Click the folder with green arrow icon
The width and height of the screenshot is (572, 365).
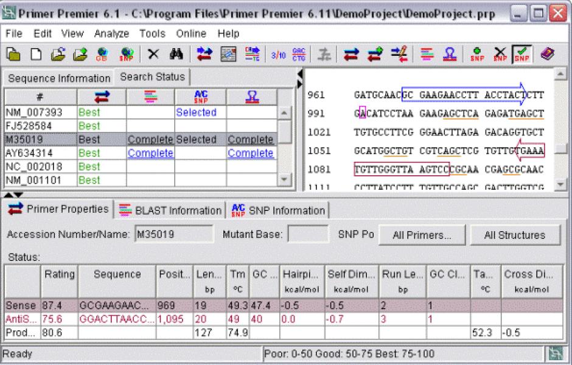80,54
